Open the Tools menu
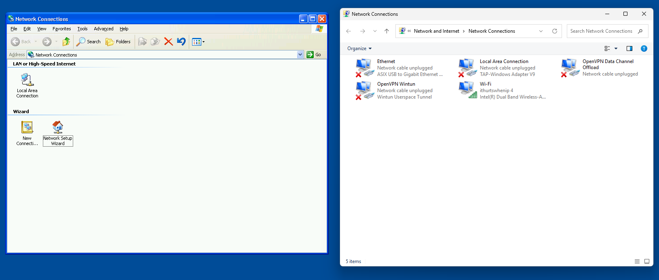Screen dimensions: 659x280 click(82, 29)
